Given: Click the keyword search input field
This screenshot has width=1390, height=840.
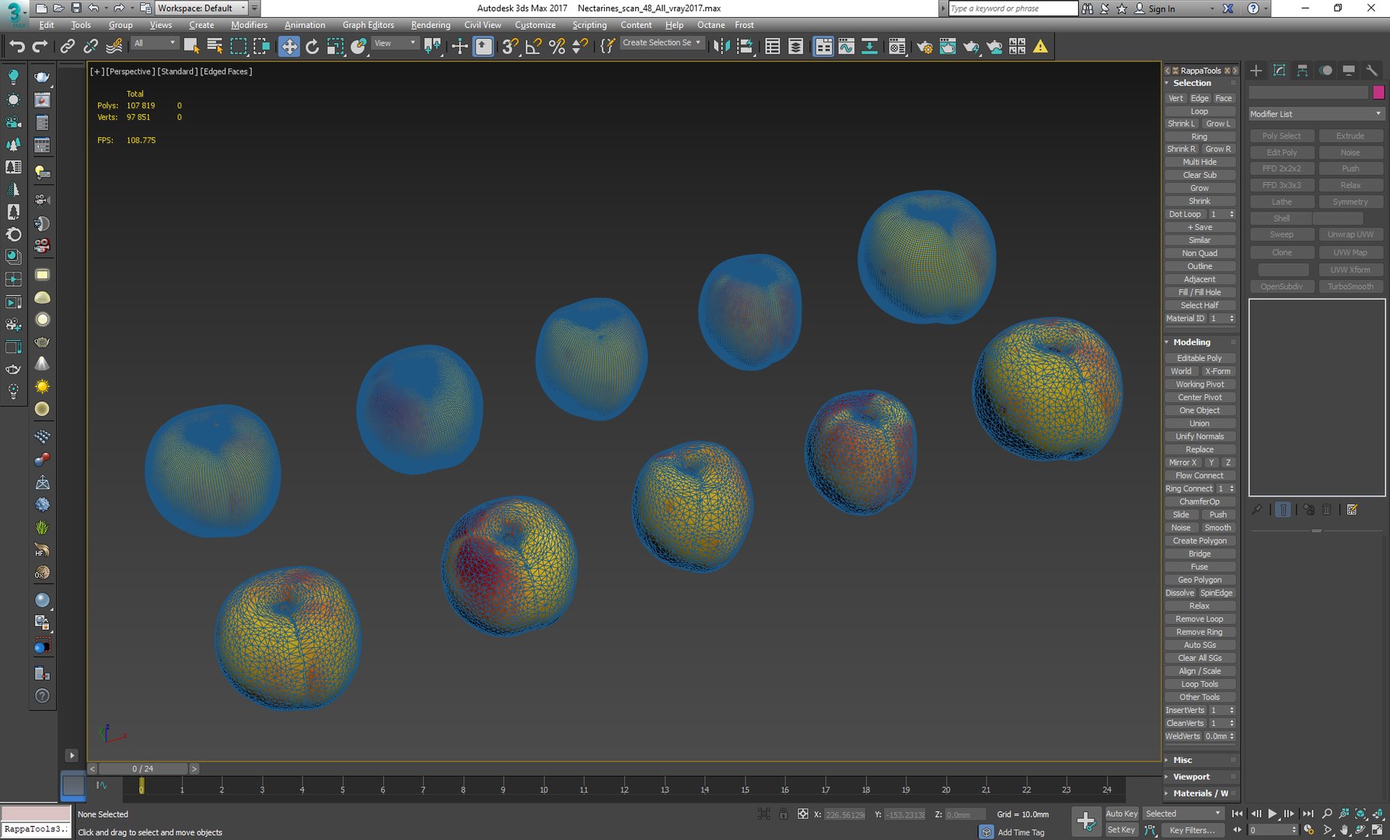Looking at the screenshot, I should [x=1013, y=9].
